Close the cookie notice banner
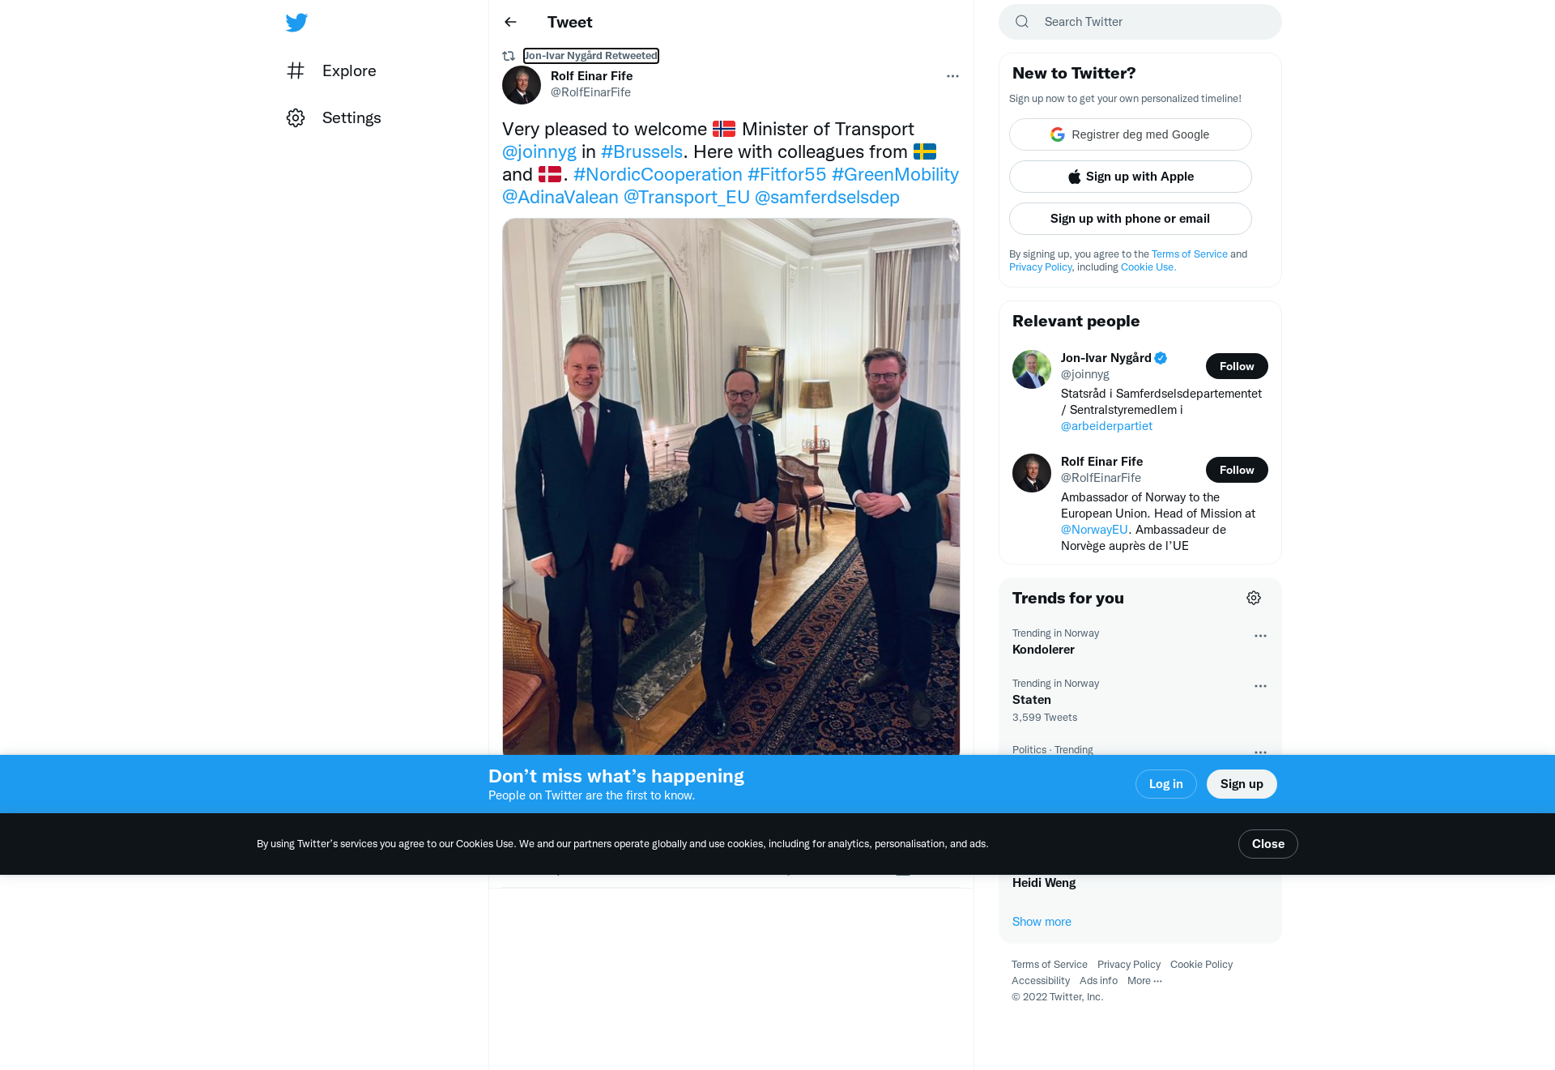Viewport: 1555px width, 1070px height. 1268,844
